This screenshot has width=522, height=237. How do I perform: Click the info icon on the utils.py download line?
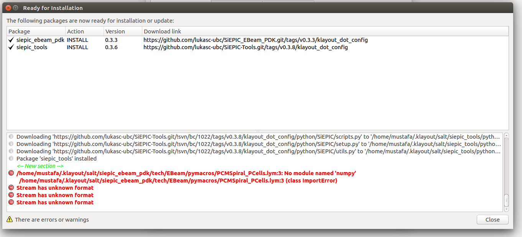click(x=10, y=151)
